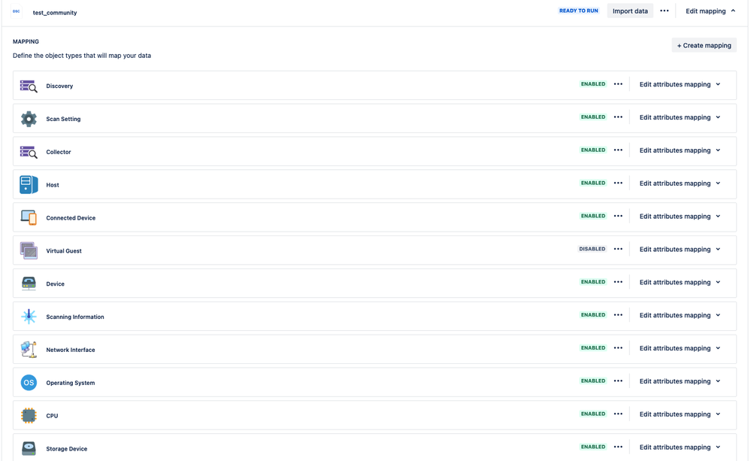Image resolution: width=751 pixels, height=461 pixels.
Task: Select the Operating System OS icon
Action: (x=29, y=382)
